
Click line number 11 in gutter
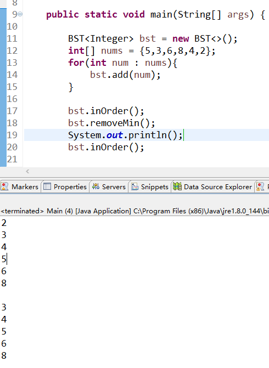coord(12,38)
